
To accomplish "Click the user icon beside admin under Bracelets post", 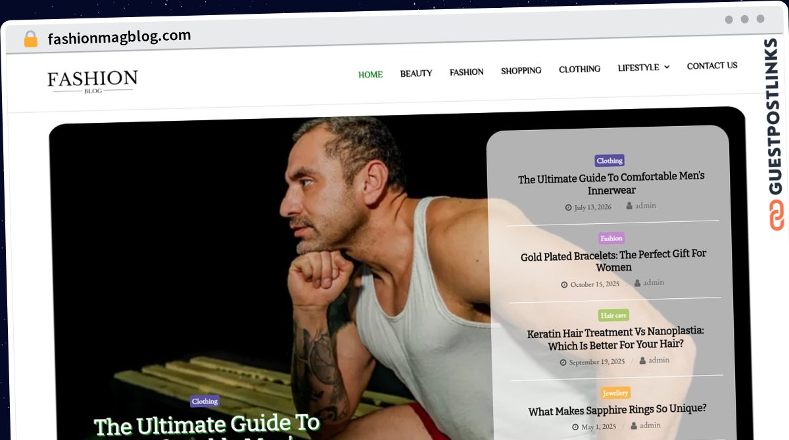I will (637, 283).
